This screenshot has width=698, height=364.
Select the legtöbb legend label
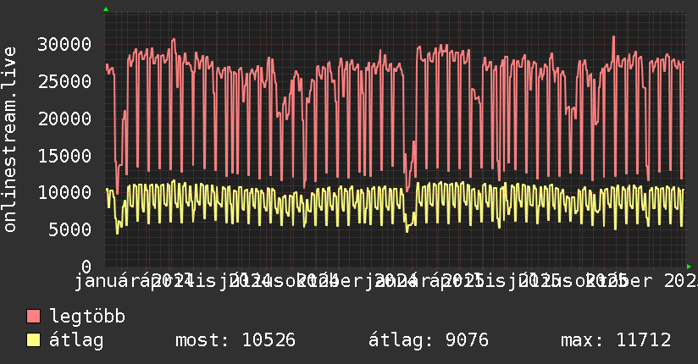pos(87,316)
